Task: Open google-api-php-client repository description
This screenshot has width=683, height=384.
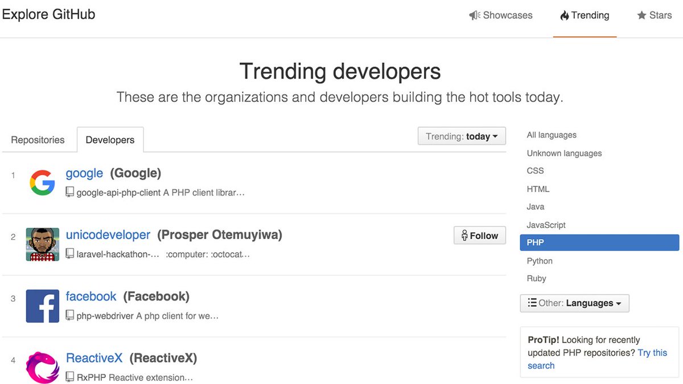Action: coord(155,193)
